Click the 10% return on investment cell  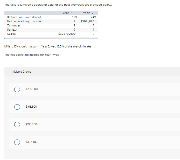(75, 17)
